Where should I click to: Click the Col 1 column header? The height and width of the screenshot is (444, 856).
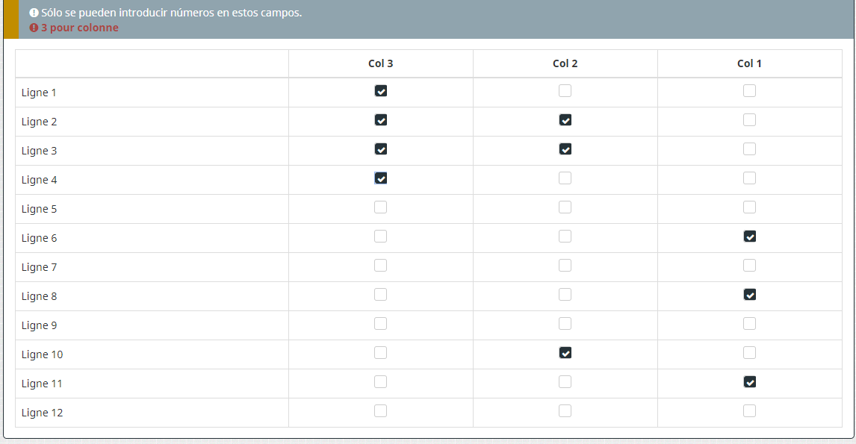pyautogui.click(x=750, y=63)
